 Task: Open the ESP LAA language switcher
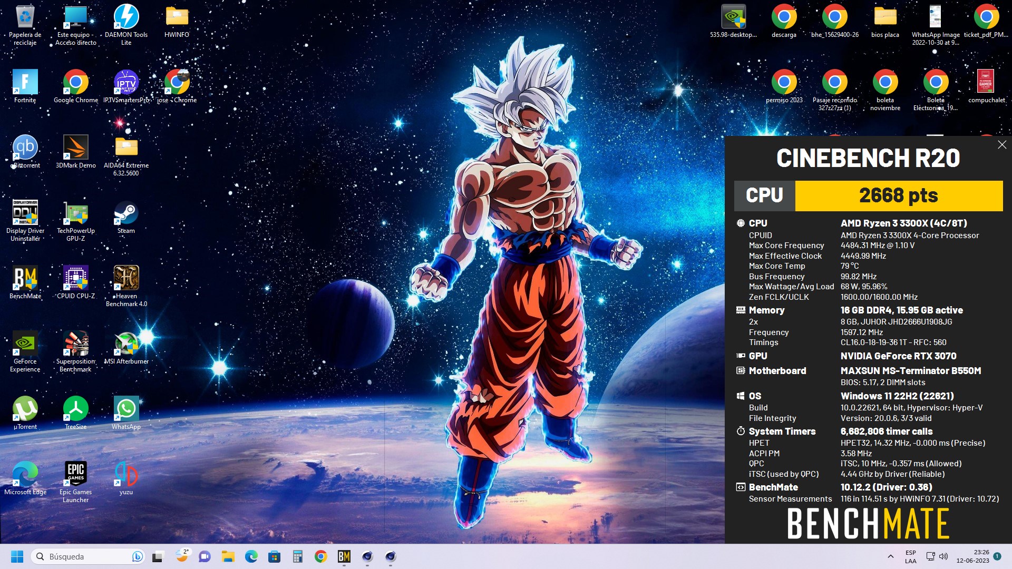click(911, 557)
